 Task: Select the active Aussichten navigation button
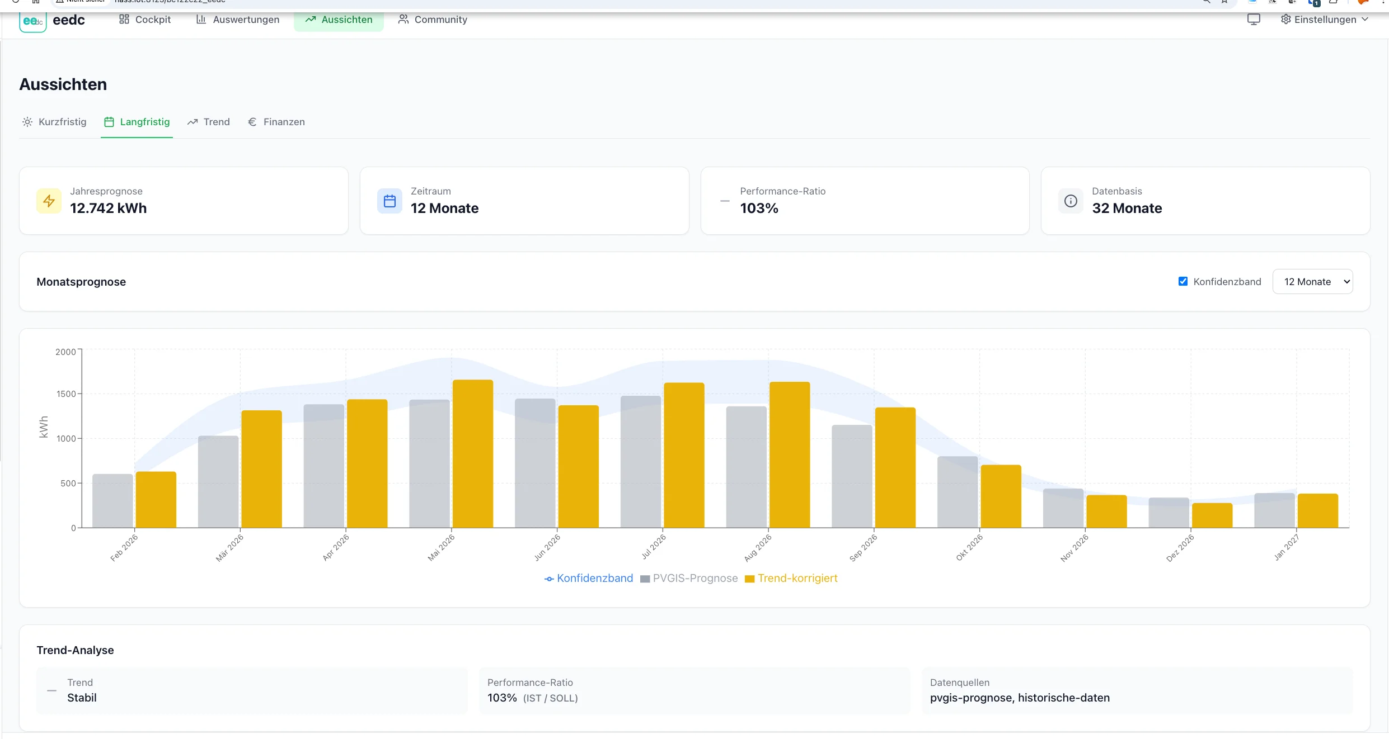point(339,20)
